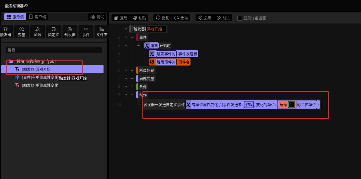Open the 调试 debug button
Viewport: 361px width, 179px height.
tap(97, 17)
